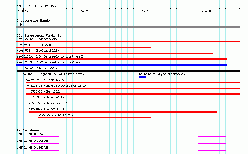Open LMNTD1|NM_152590 transcript label

tap(30, 134)
